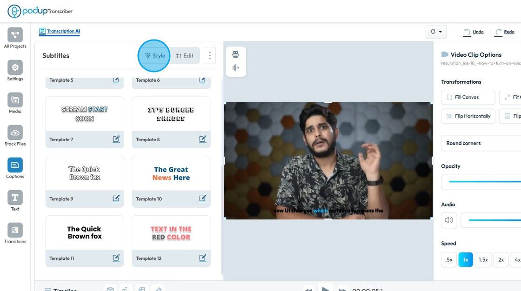
Task: Expand Round corners option
Action: (481, 143)
